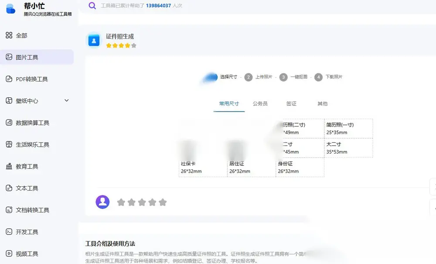The image size is (436, 264).
Task: Click the 文档转换工具 sidebar icon
Action: point(9,210)
